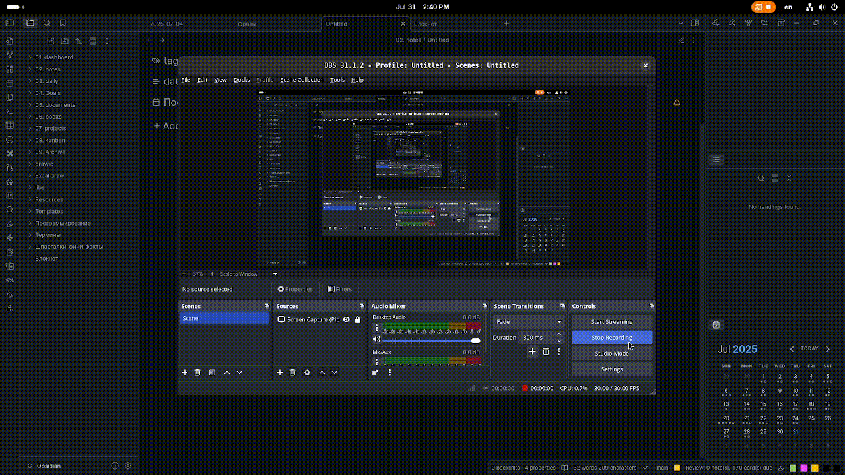Open the Блокнот note in the file explorer

pos(47,259)
